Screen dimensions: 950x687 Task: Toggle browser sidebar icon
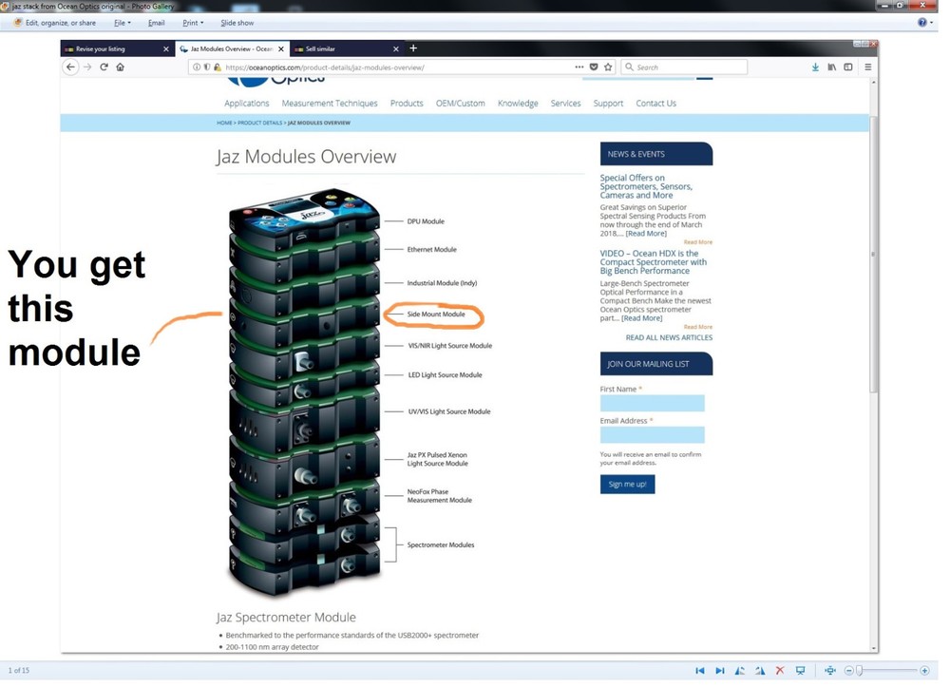(x=848, y=67)
